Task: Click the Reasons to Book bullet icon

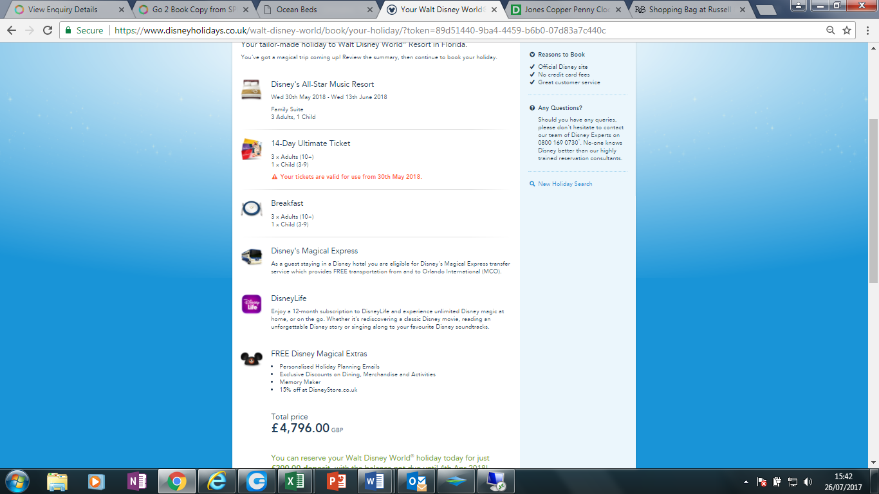Action: click(532, 55)
